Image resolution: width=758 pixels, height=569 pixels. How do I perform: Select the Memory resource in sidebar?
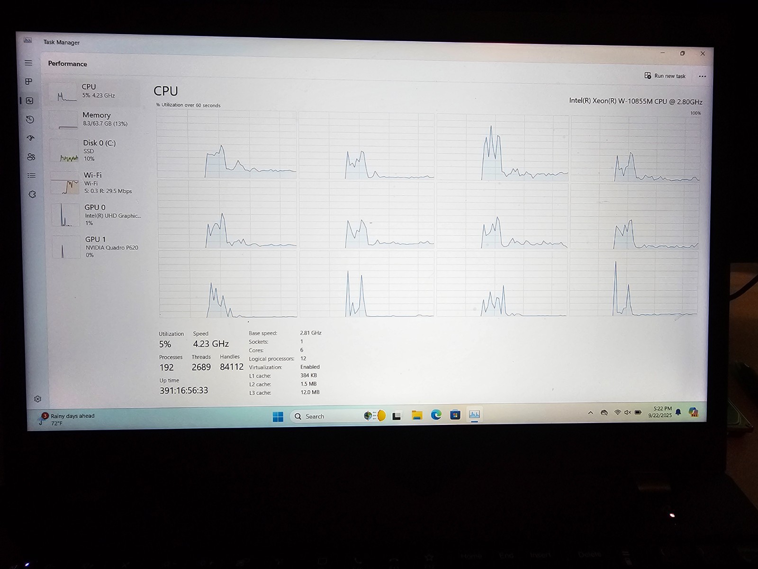click(95, 119)
